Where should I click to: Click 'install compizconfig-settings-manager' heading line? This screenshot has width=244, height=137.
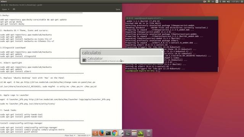pyautogui.click(x=21, y=123)
